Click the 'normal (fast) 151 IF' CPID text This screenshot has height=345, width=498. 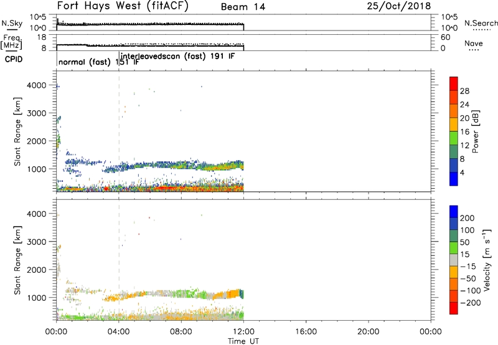(98, 62)
